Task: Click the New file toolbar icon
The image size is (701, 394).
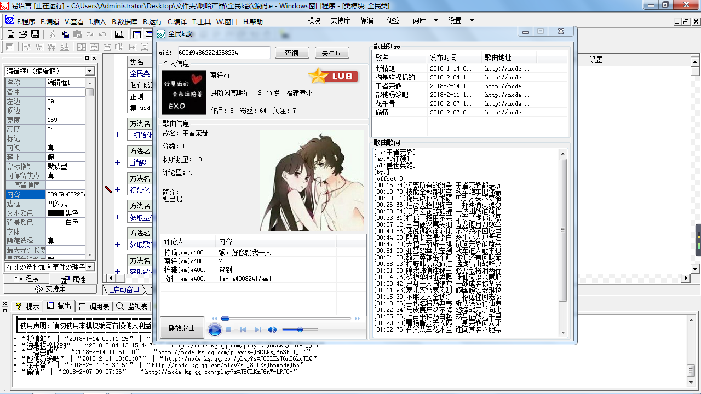Action: click(x=11, y=34)
